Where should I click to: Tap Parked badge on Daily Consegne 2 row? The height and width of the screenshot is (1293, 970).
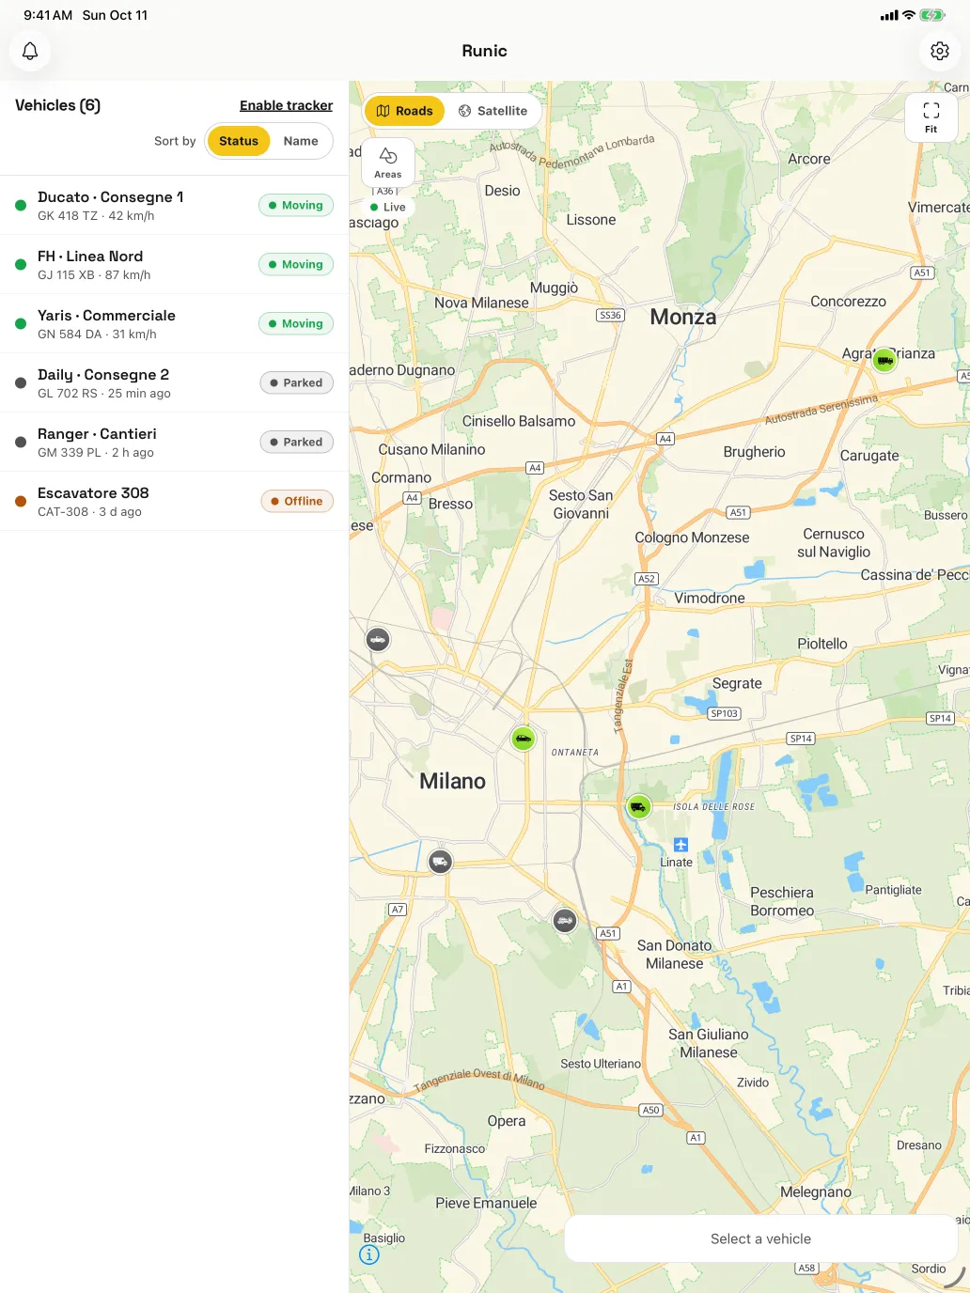(297, 382)
